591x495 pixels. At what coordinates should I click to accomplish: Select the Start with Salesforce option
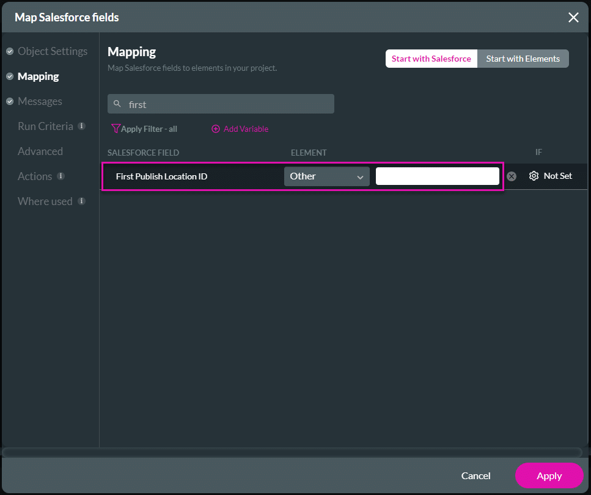(431, 59)
